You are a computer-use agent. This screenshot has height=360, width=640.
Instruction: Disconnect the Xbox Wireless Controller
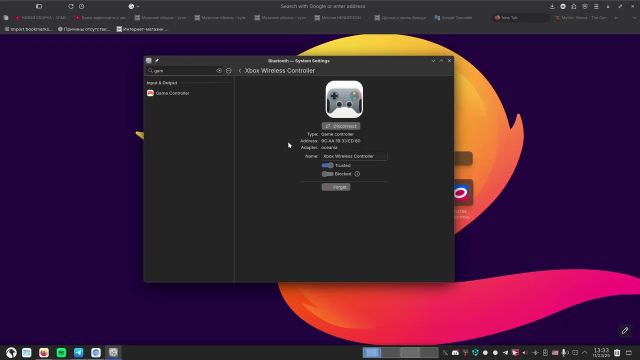[341, 126]
